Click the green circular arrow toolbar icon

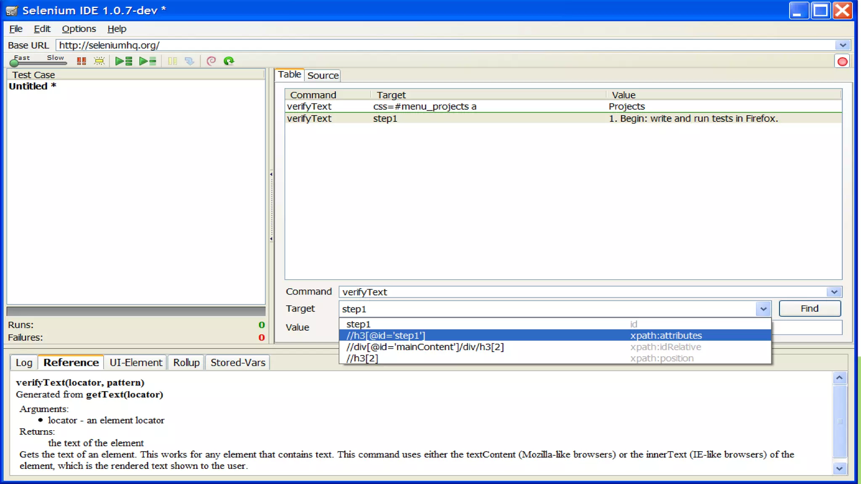(229, 61)
